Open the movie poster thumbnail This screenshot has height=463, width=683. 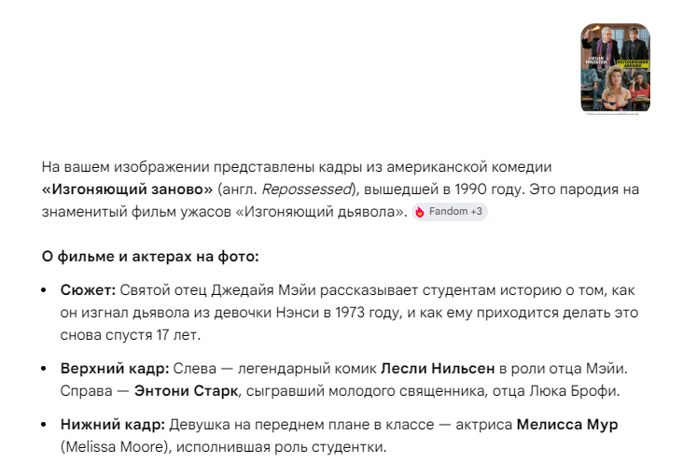pos(616,68)
